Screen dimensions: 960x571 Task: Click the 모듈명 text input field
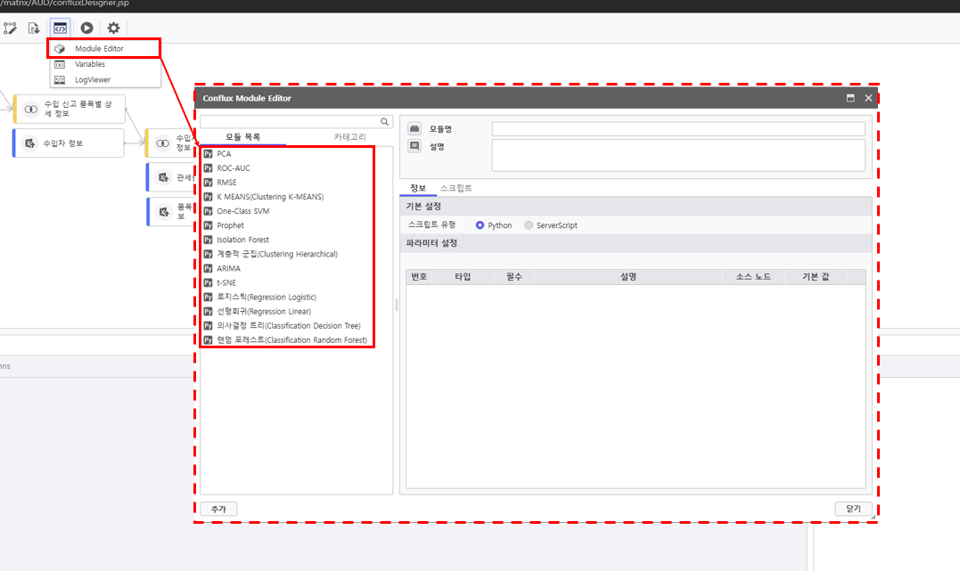tap(677, 129)
